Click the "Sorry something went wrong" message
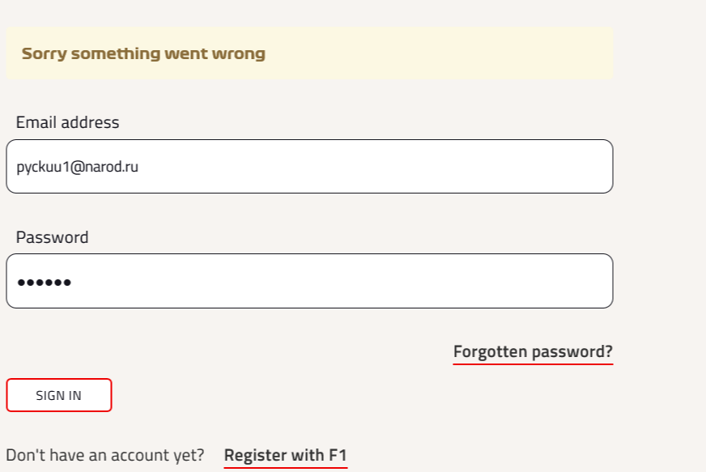 coord(143,54)
